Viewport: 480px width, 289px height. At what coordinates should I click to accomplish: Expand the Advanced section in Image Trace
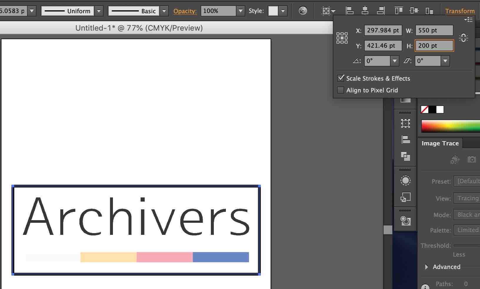point(426,267)
